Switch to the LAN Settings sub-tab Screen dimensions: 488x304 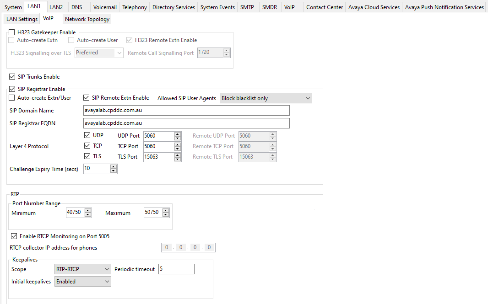point(22,19)
